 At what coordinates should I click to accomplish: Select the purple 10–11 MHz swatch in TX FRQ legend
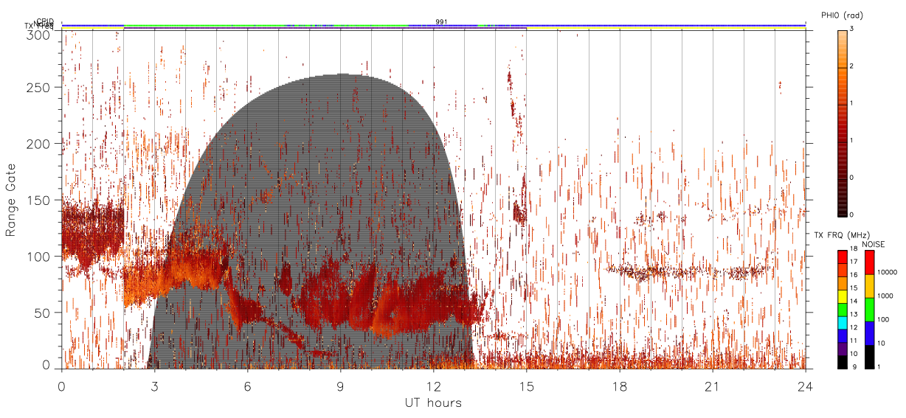pyautogui.click(x=843, y=349)
